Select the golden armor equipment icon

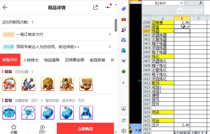click(x=67, y=84)
